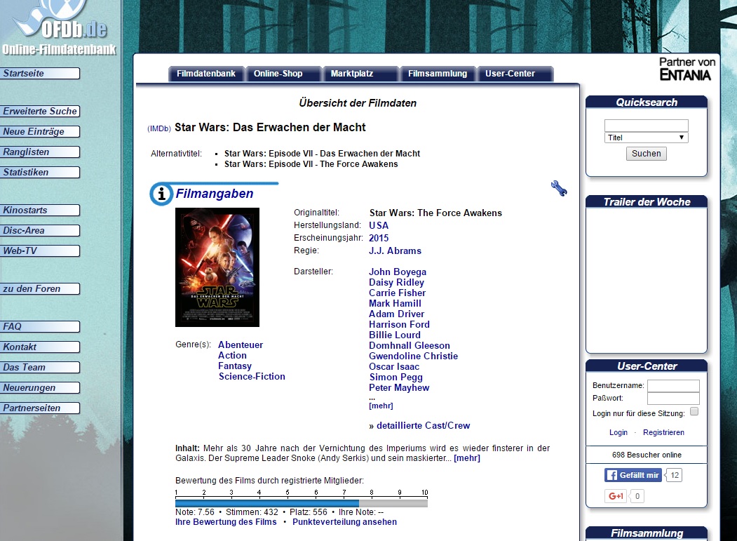Open Adam Driver actor link
The height and width of the screenshot is (541, 737).
397,314
